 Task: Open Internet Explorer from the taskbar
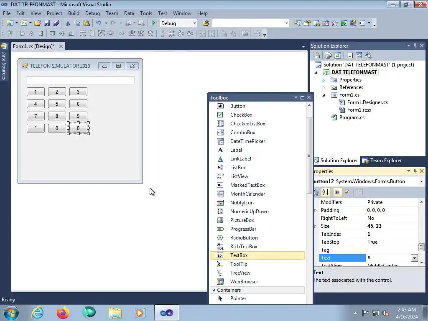(37, 313)
